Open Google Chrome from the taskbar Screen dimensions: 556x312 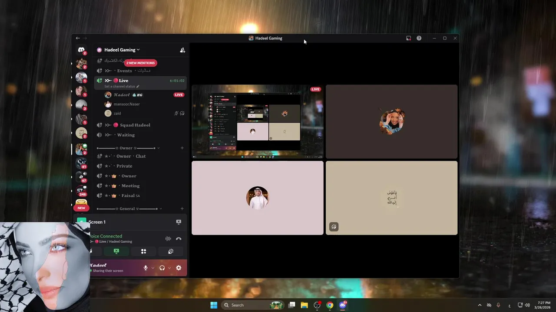click(x=330, y=305)
